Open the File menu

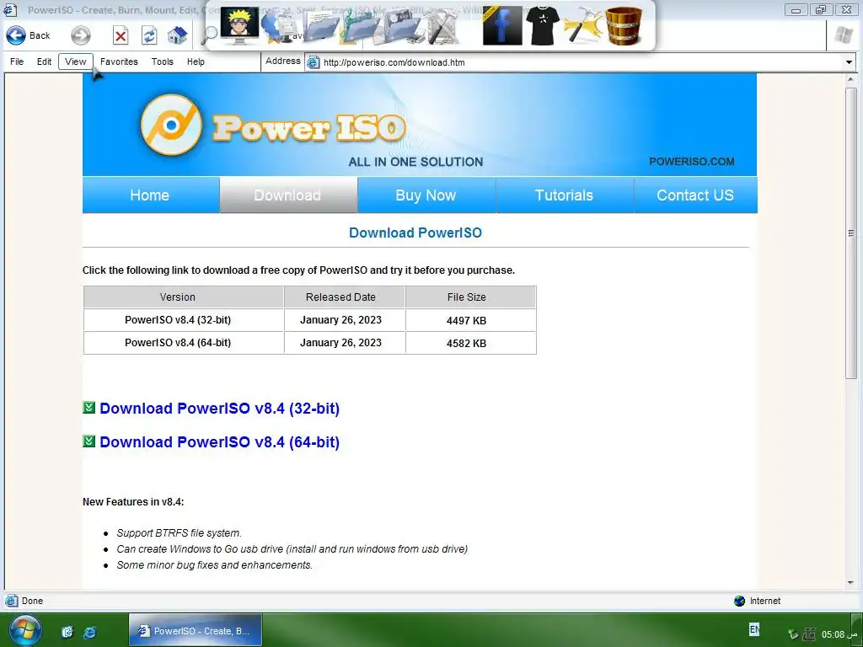click(x=17, y=61)
